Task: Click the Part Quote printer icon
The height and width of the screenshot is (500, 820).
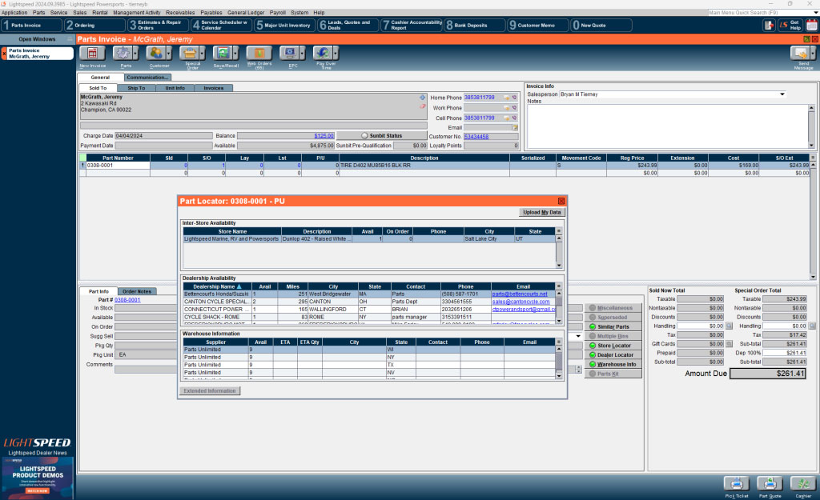Action: click(770, 484)
